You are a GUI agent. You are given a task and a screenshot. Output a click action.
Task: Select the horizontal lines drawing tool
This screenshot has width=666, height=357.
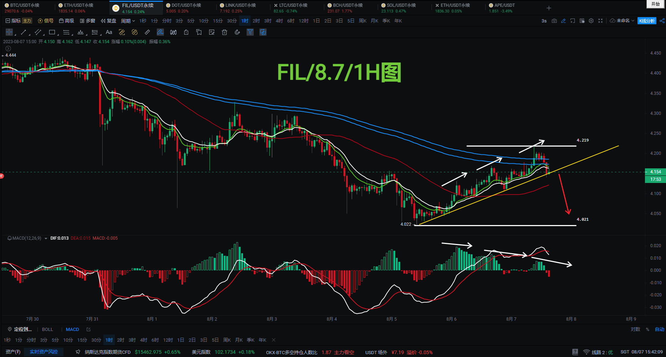[x=66, y=32]
